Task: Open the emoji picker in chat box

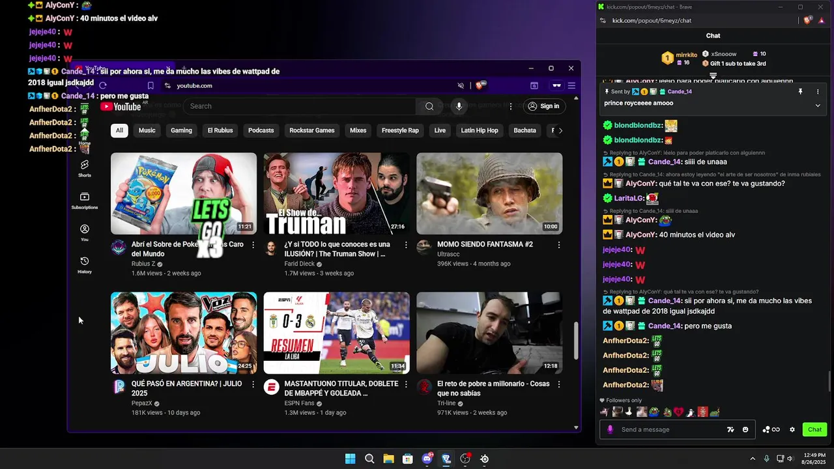Action: pyautogui.click(x=745, y=429)
